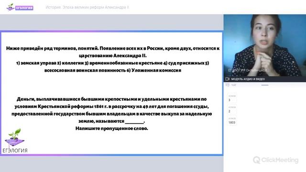The width and height of the screenshot is (306, 172).
Task: Click the slide question about термины Александра II
Action: click(113, 52)
